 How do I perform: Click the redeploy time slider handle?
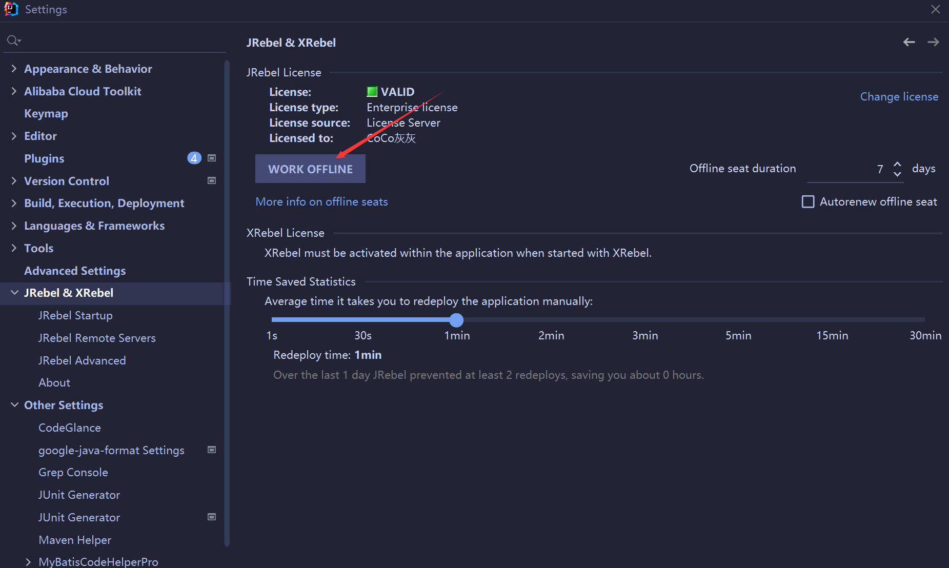[456, 320]
